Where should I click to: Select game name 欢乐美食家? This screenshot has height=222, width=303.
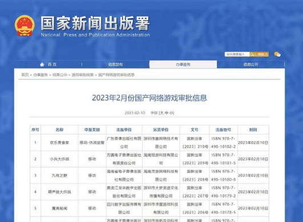(x=59, y=143)
